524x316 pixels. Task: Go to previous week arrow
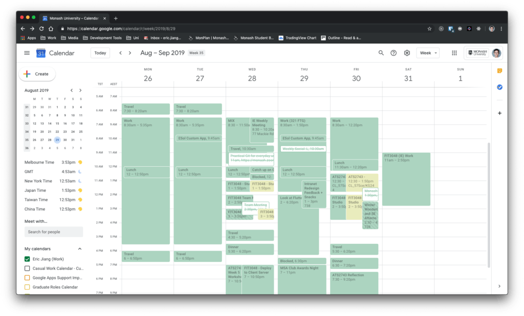[120, 53]
